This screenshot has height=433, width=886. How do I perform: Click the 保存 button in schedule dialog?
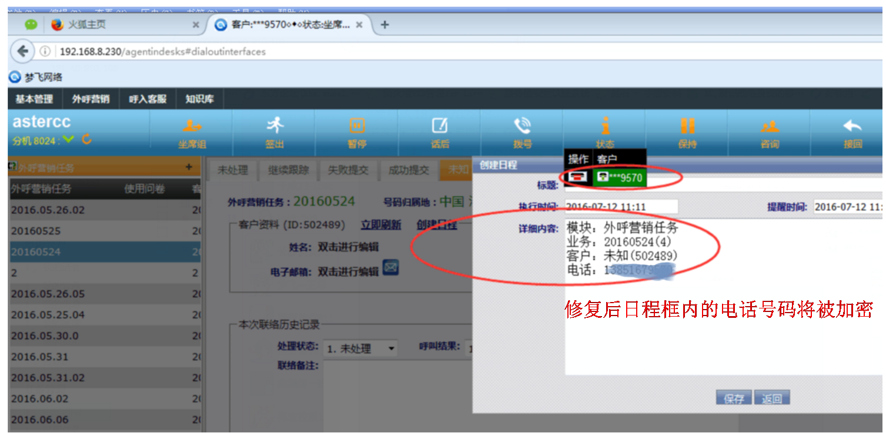734,399
